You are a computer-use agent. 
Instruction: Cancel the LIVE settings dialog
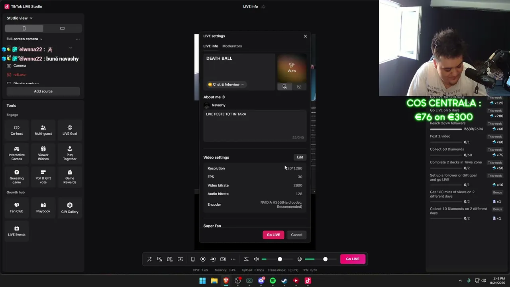pyautogui.click(x=296, y=235)
